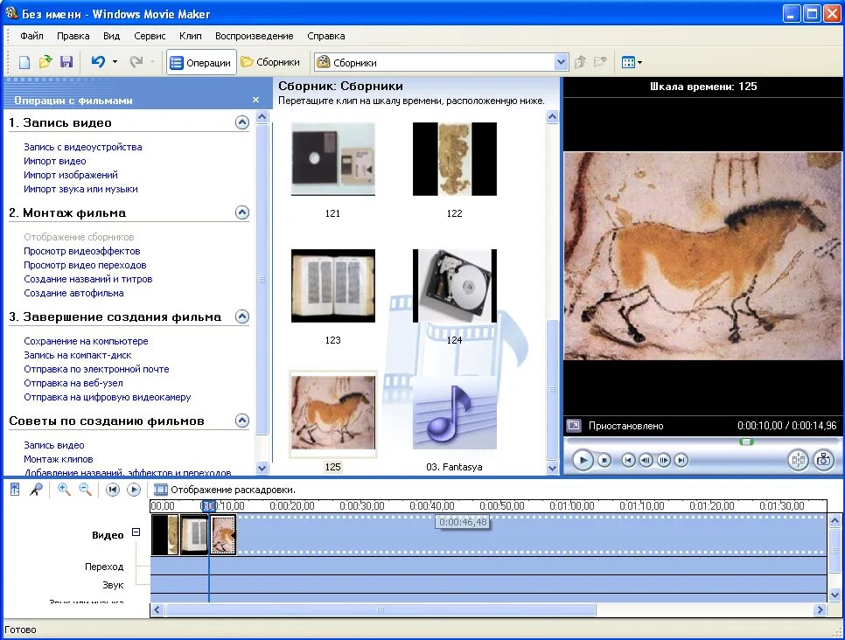The width and height of the screenshot is (845, 640).
Task: Open the undo history dropdown arrow
Action: coord(115,62)
